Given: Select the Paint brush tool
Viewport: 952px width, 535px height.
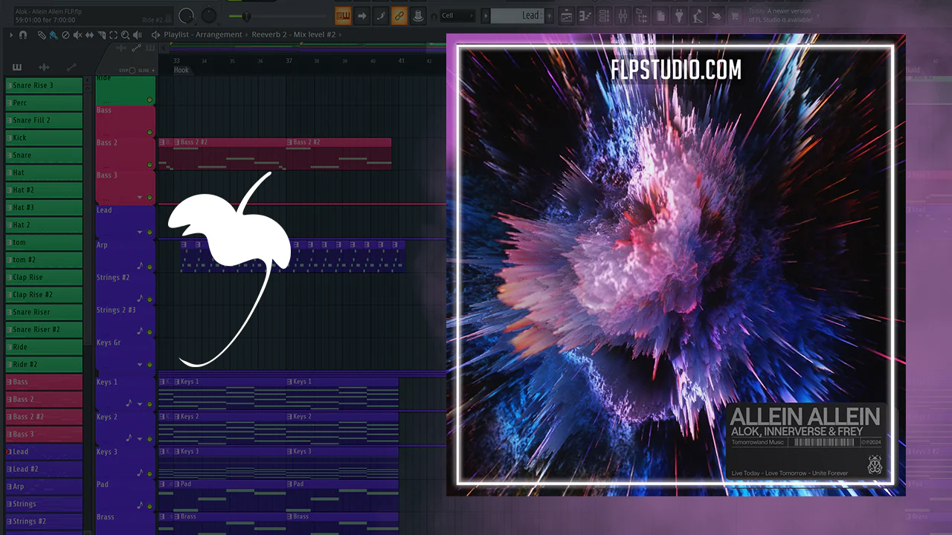Looking at the screenshot, I should 54,35.
